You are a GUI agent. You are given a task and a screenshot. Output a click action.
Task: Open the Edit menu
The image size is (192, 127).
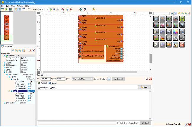(8, 6)
